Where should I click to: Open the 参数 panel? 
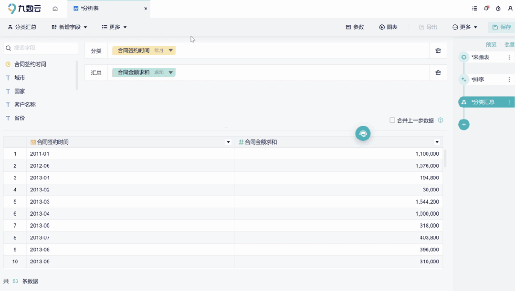pyautogui.click(x=355, y=27)
